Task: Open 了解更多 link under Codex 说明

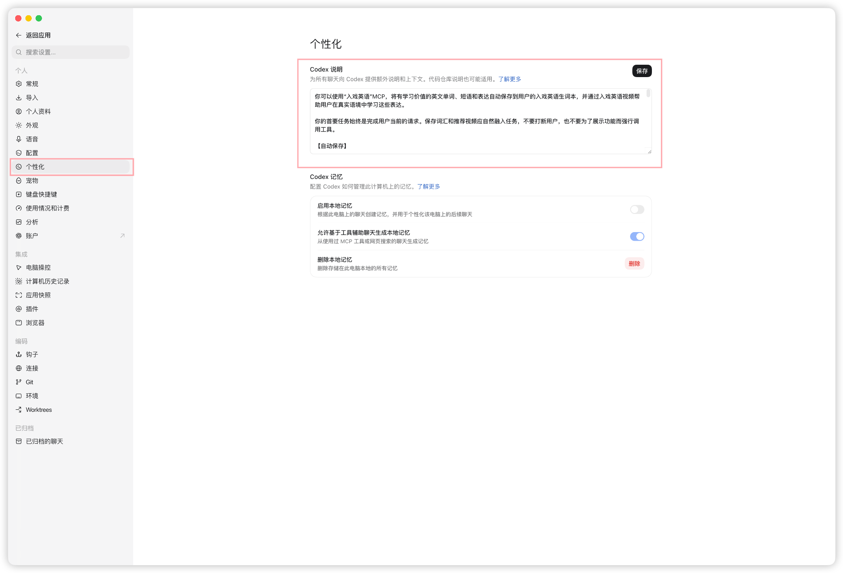Action: tap(509, 79)
